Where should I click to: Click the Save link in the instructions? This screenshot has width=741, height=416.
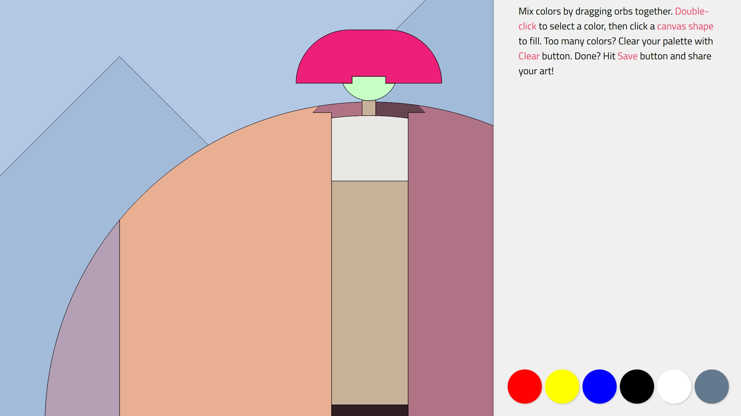click(x=628, y=56)
